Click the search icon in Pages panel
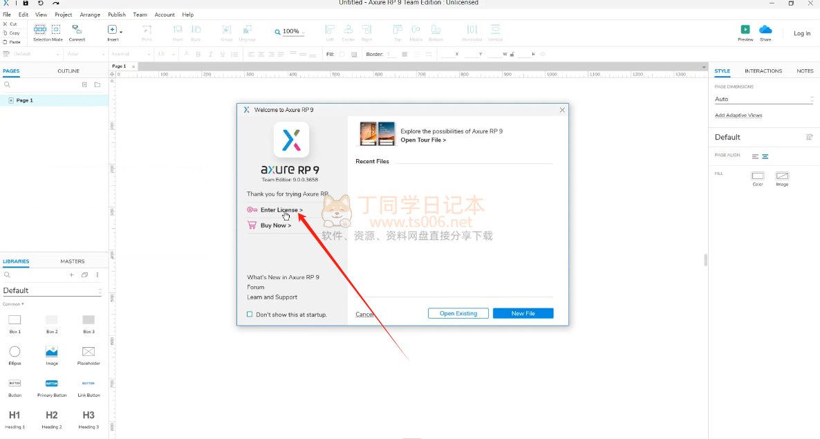This screenshot has height=439, width=820. coord(7,84)
